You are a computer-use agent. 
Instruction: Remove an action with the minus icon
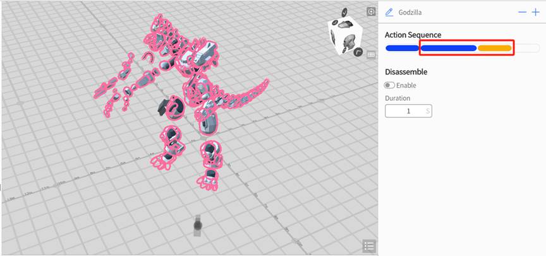[x=522, y=12]
